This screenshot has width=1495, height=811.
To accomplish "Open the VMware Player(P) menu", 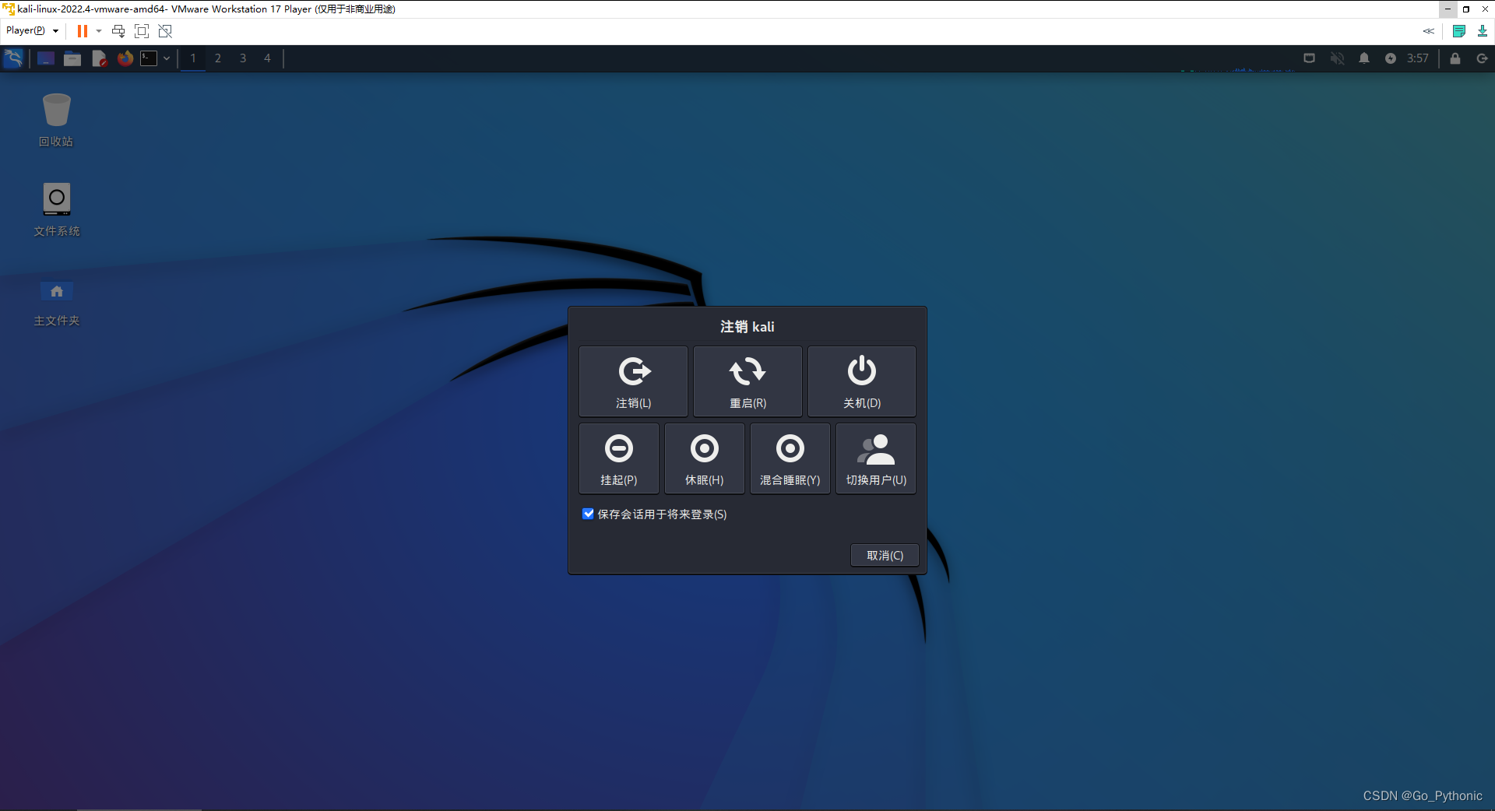I will pyautogui.click(x=32, y=30).
